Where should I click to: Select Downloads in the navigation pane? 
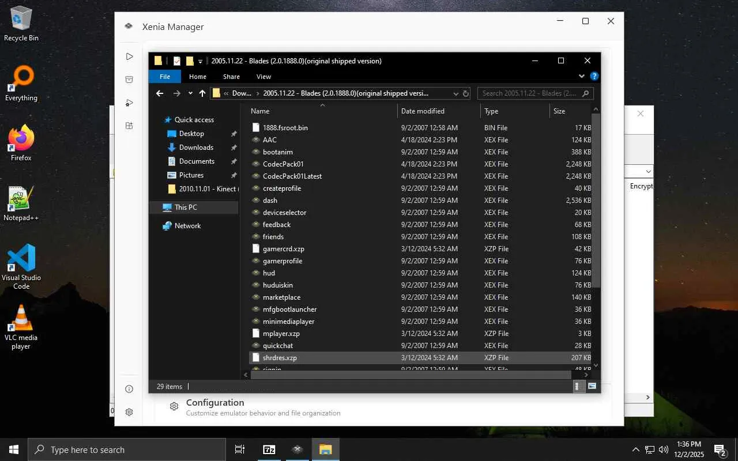pyautogui.click(x=196, y=148)
